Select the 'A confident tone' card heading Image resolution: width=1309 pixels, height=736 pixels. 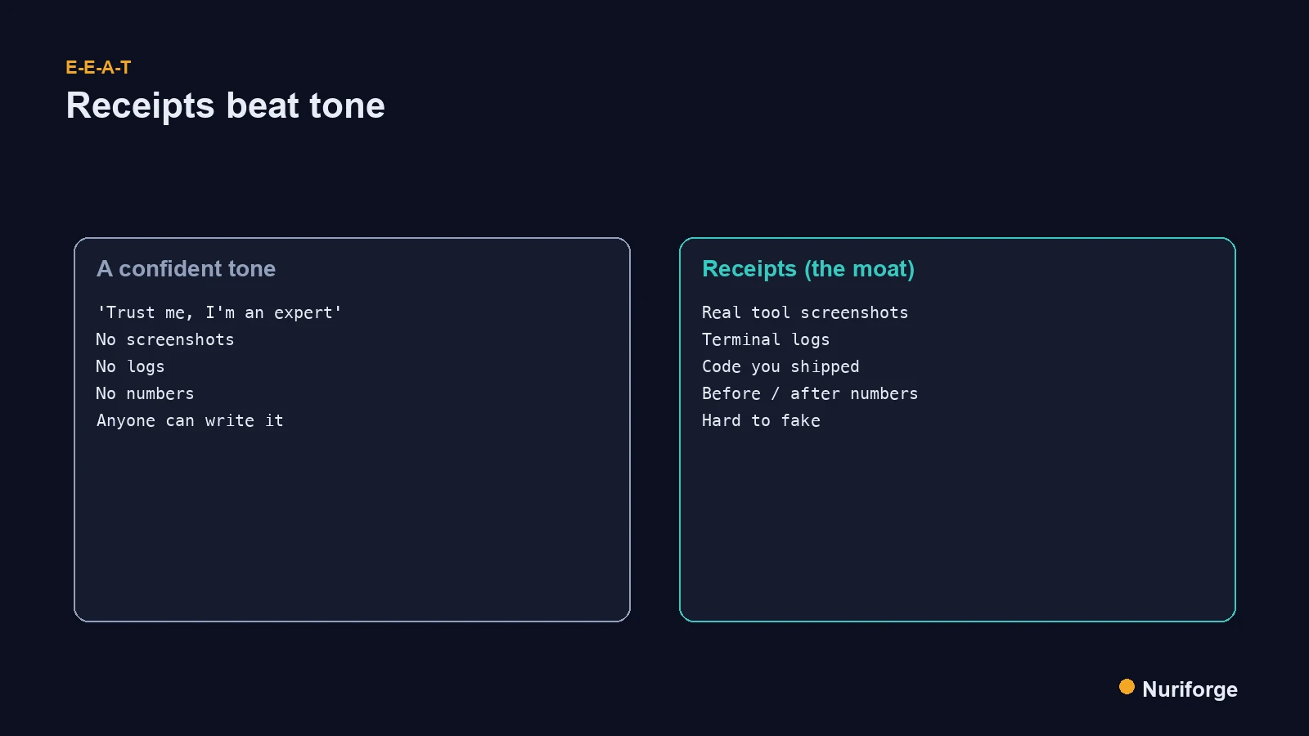tap(186, 269)
